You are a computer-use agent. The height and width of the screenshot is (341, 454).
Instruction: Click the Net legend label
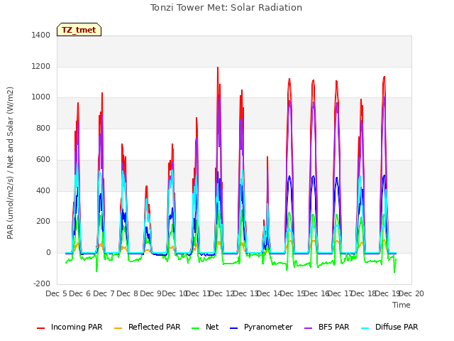click(212, 327)
